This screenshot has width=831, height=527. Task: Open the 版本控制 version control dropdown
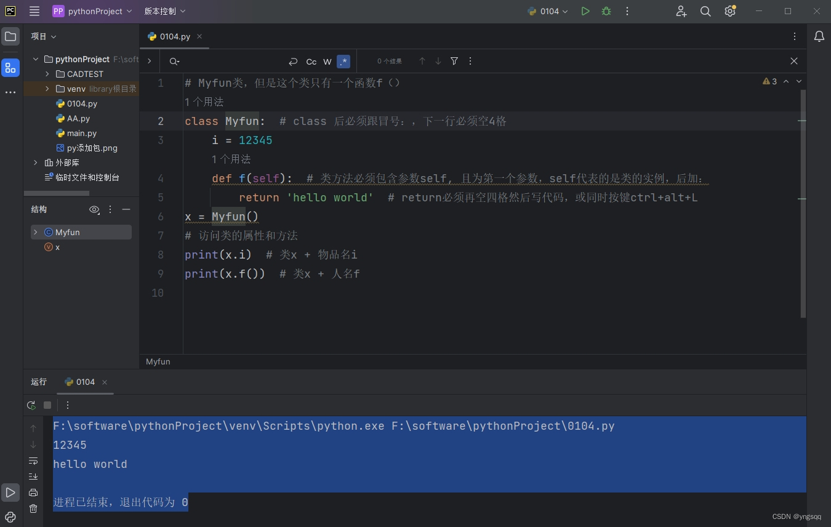(x=164, y=11)
